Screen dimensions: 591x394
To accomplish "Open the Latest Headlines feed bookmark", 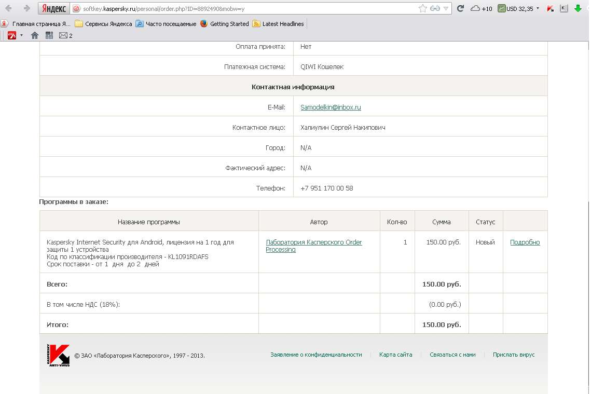I will (x=278, y=24).
